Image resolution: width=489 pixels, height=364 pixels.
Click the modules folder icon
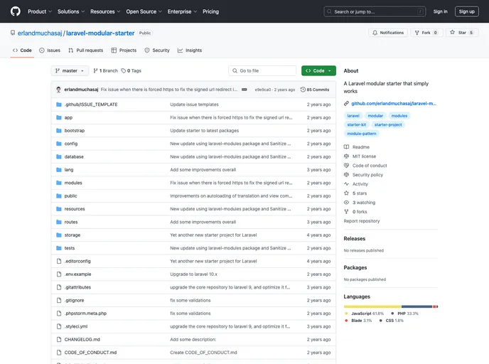click(x=58, y=183)
